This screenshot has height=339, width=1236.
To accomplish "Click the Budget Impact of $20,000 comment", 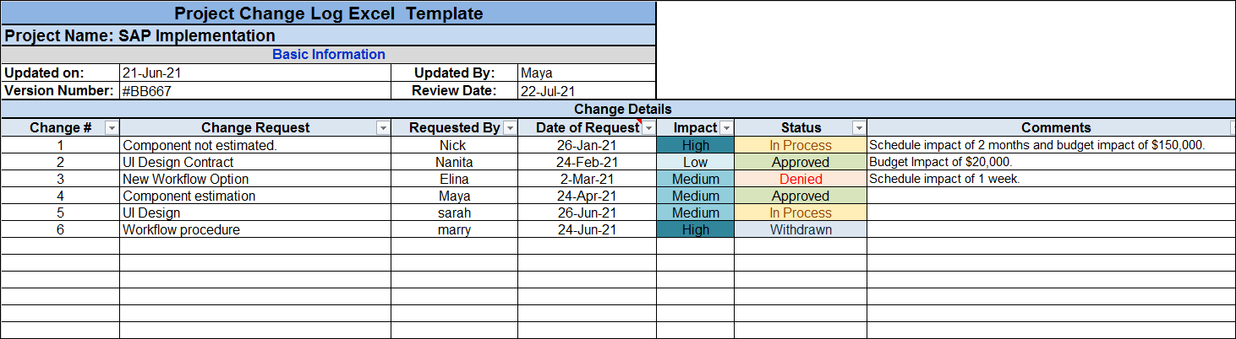I will (940, 162).
